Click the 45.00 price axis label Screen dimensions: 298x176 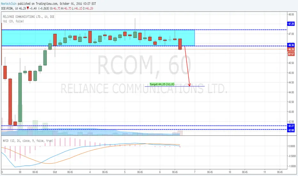pyautogui.click(x=291, y=73)
